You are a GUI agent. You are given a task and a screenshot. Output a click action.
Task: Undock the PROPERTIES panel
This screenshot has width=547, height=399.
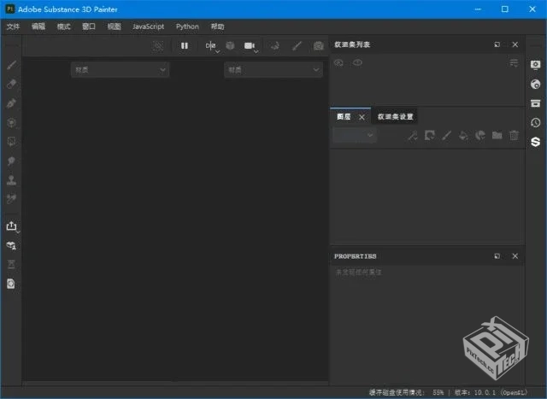(497, 256)
